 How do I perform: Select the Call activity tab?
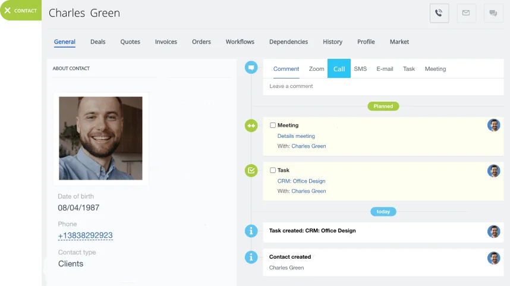(339, 69)
